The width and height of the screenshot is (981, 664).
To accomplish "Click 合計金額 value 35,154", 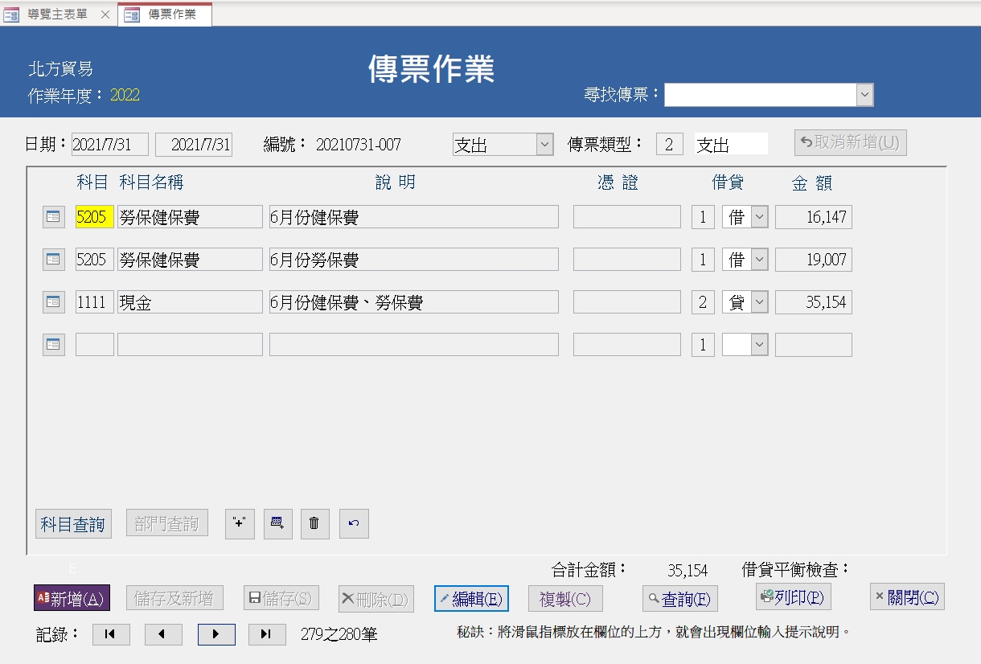I will pyautogui.click(x=688, y=571).
